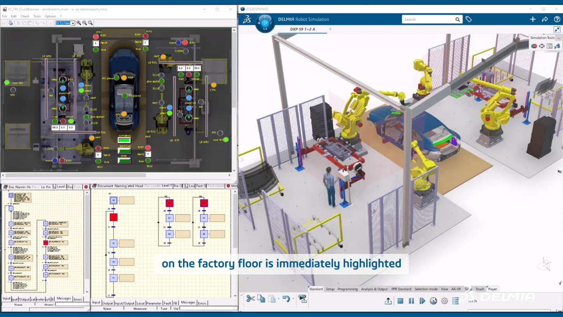Open Tools menu in VC_TM_GlueWindows

[x=37, y=16]
